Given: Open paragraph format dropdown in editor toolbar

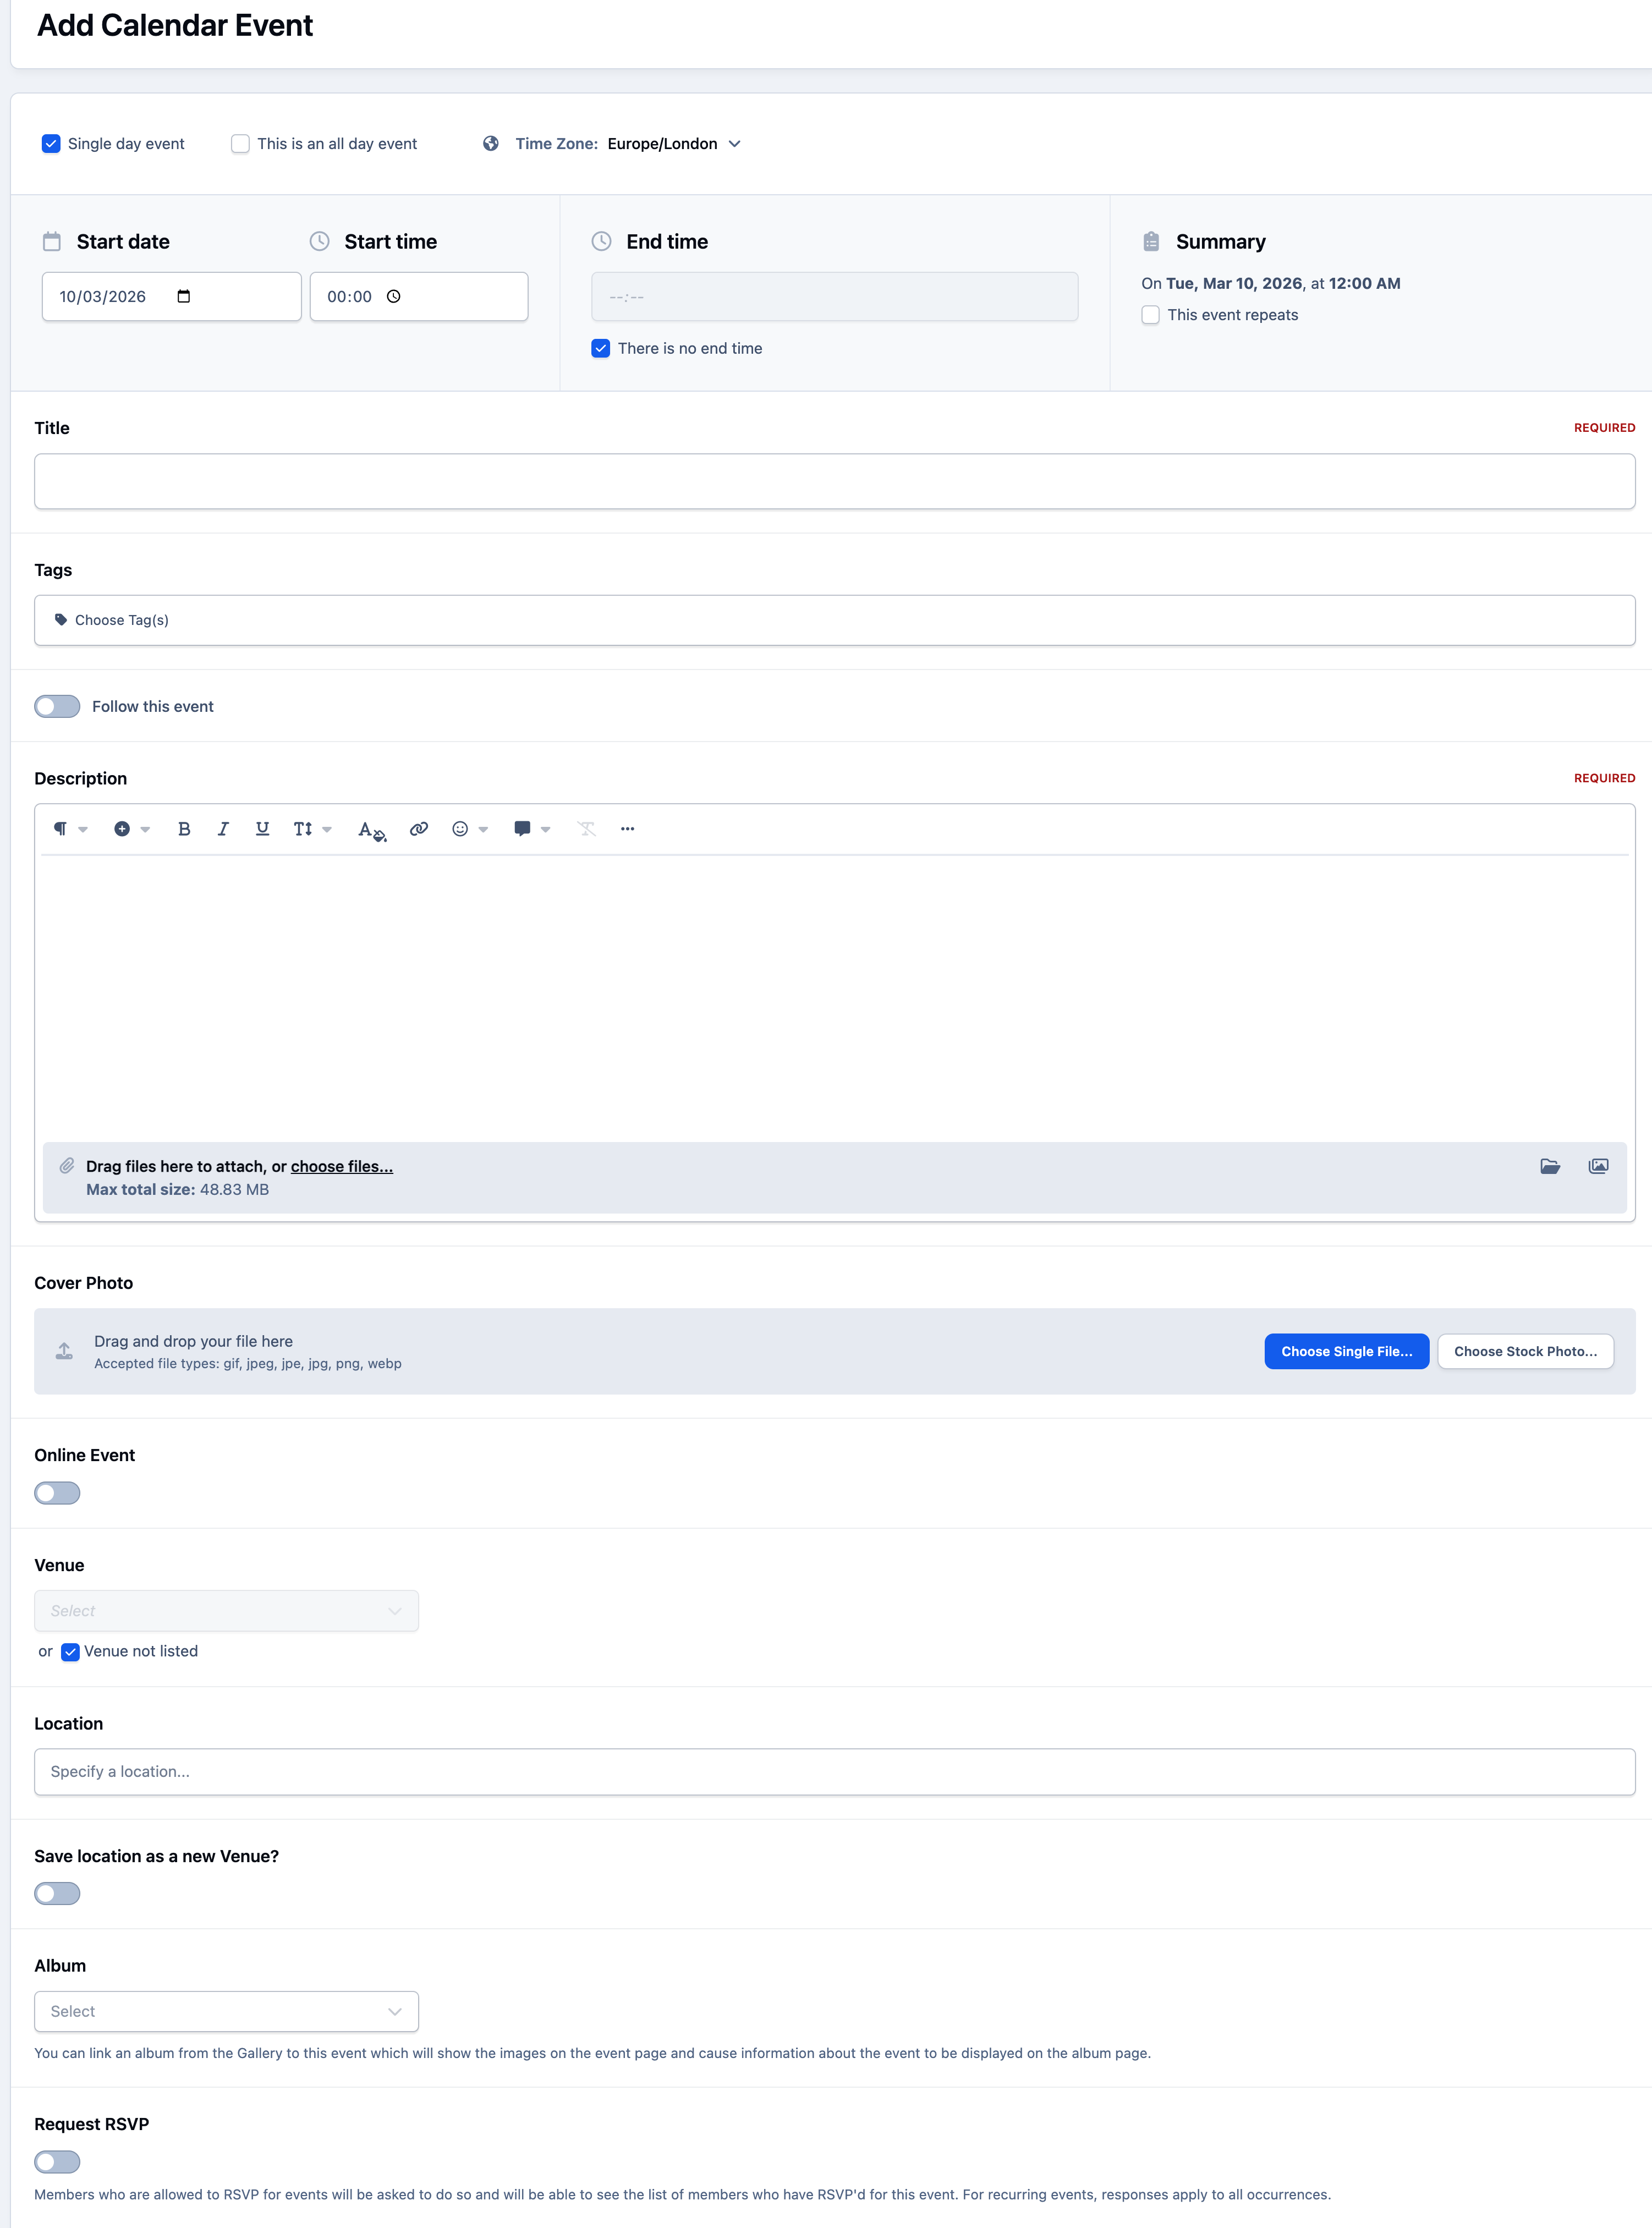Looking at the screenshot, I should [x=70, y=829].
